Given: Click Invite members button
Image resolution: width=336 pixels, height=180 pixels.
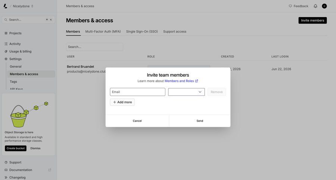Looking at the screenshot, I should (312, 20).
